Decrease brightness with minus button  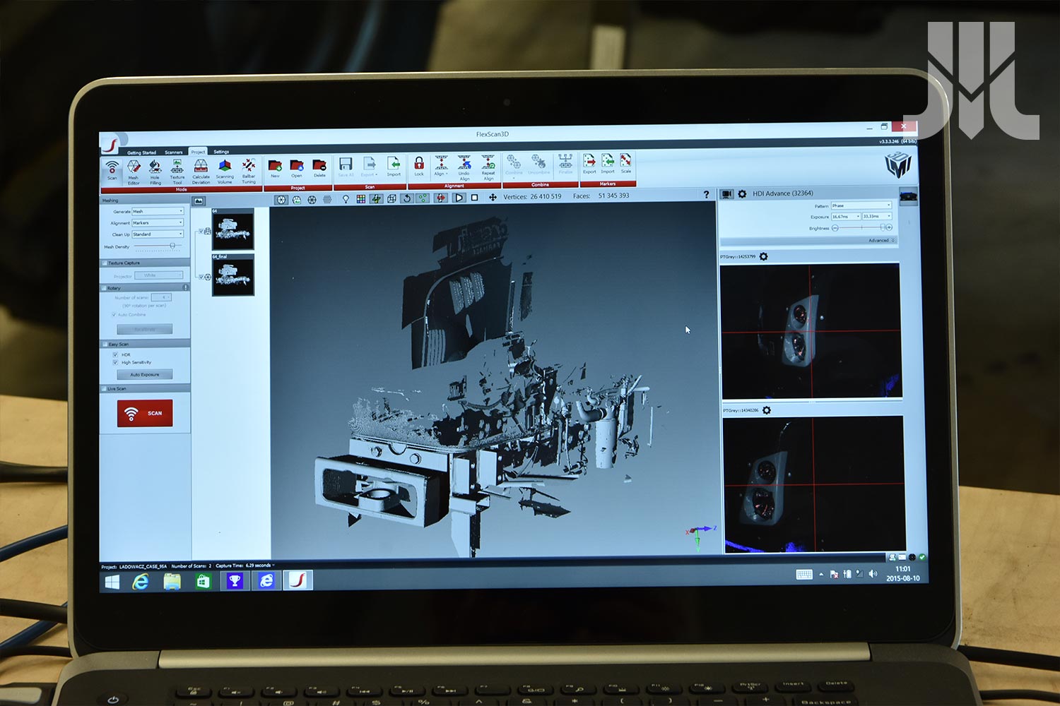835,228
